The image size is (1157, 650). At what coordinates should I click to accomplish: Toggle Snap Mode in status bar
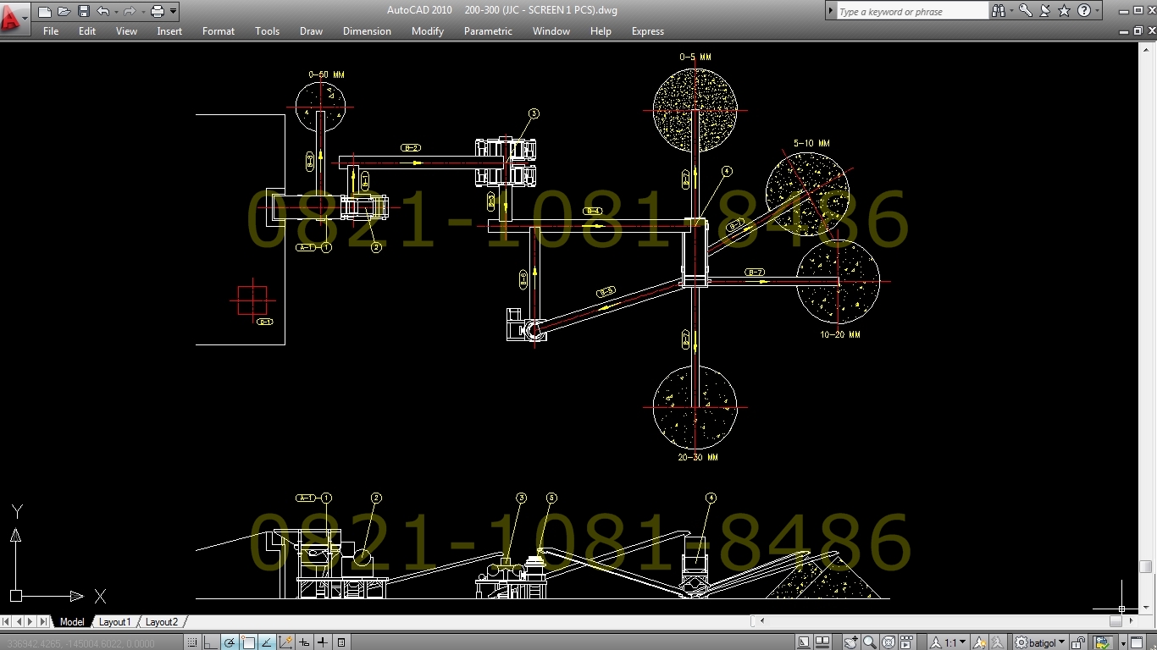192,642
